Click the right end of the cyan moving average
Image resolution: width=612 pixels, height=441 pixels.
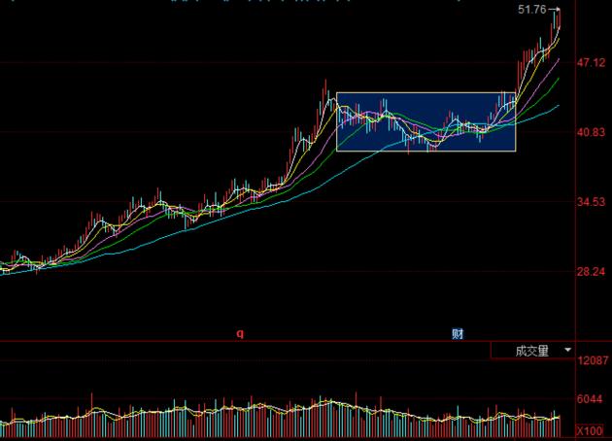tap(559, 106)
